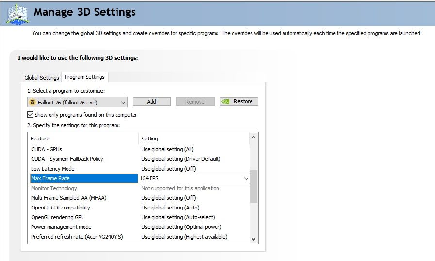The height and width of the screenshot is (261, 435).
Task: Open the program selection dropdown
Action: coord(123,102)
